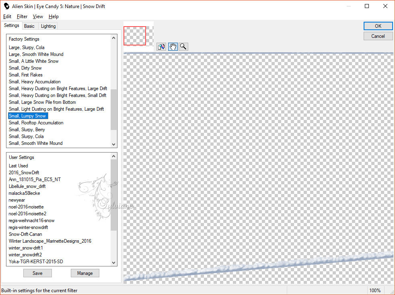Switch to the Settings tab

(x=12, y=25)
